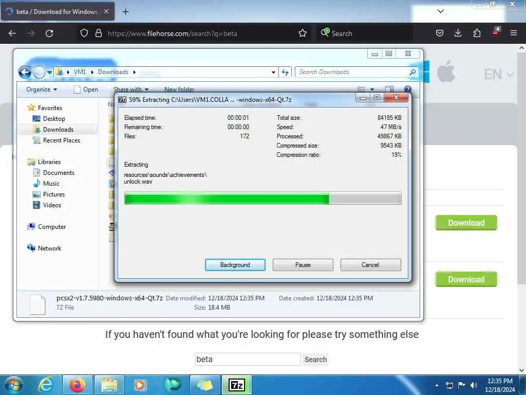
Task: Switch to Firefox in the taskbar
Action: pyautogui.click(x=77, y=385)
